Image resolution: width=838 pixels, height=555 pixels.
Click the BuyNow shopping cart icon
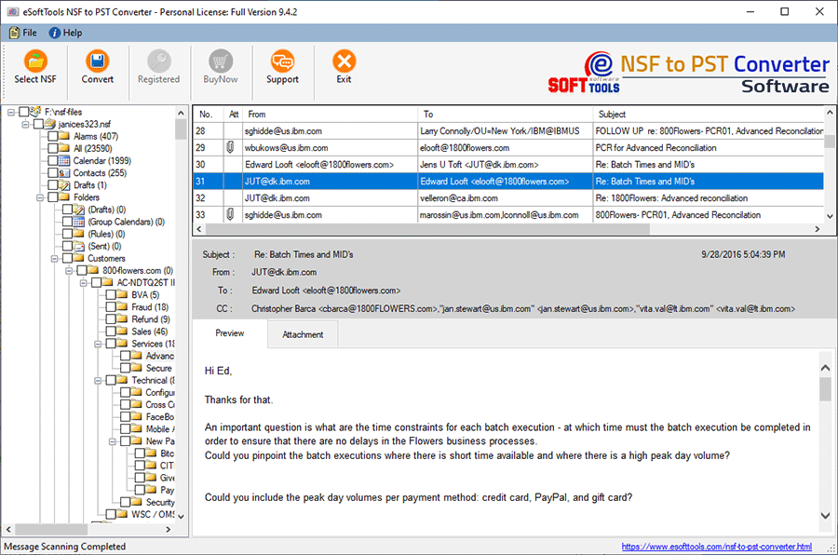click(x=220, y=61)
